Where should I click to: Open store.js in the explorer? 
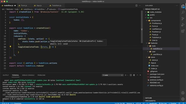tap(155, 60)
